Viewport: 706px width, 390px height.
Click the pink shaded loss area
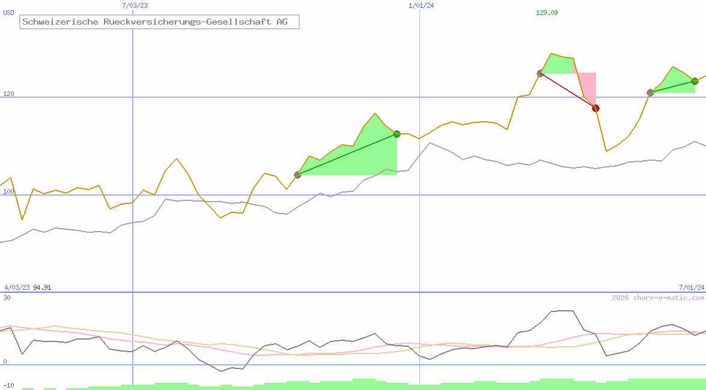(587, 84)
